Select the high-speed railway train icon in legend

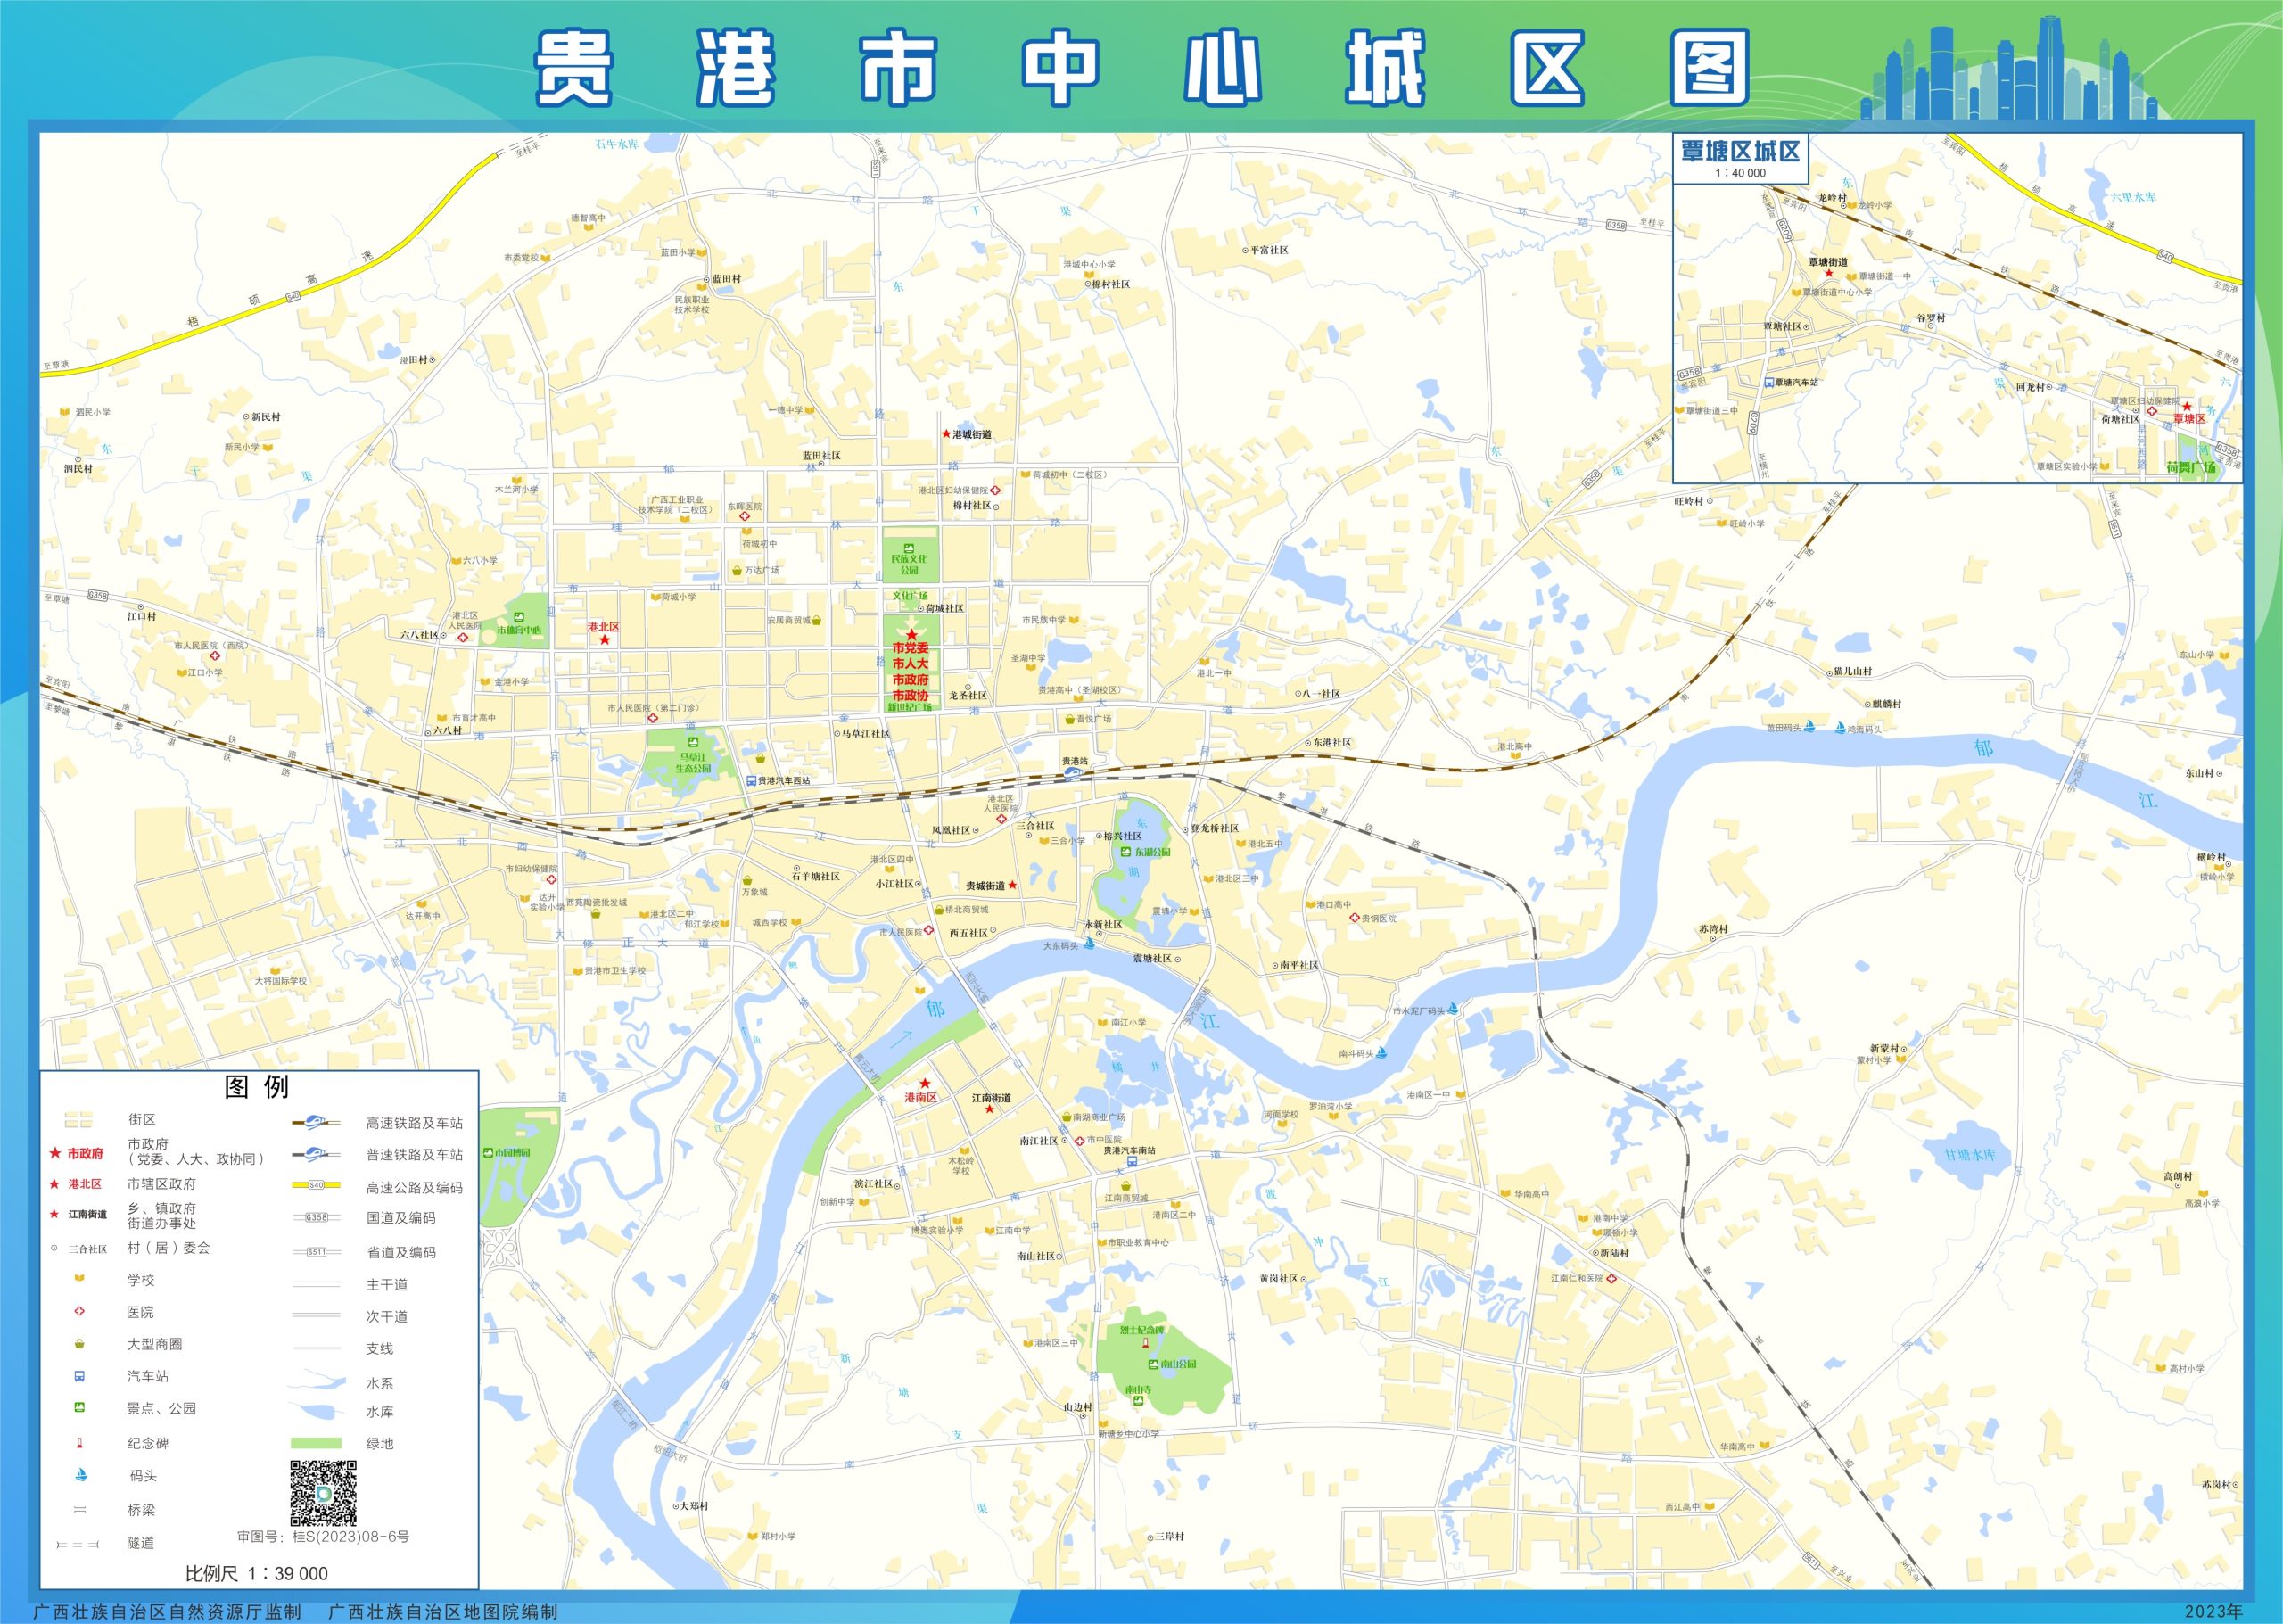(315, 1121)
